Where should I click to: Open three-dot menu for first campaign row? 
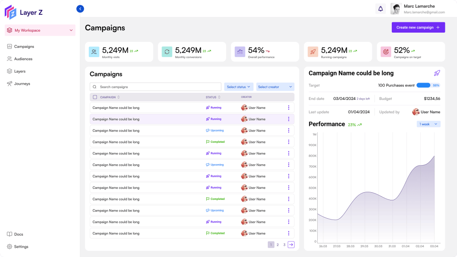click(289, 108)
